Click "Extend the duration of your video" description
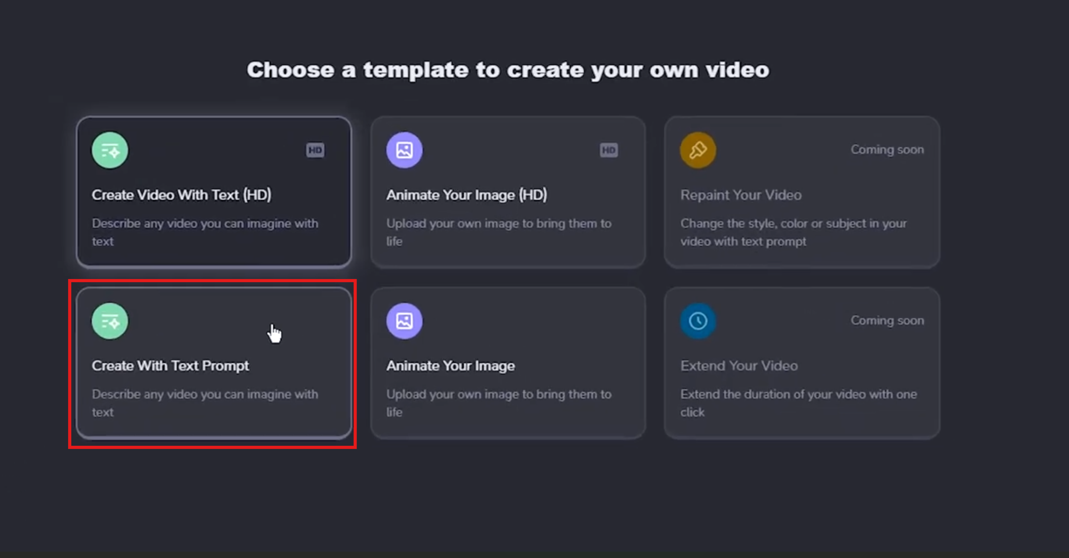 (798, 403)
